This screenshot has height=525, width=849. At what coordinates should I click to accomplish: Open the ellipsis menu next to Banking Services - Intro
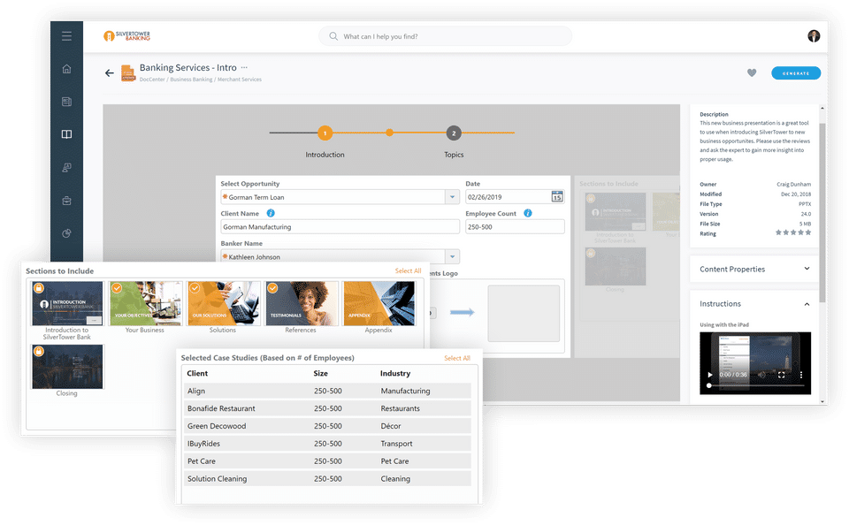tap(244, 68)
